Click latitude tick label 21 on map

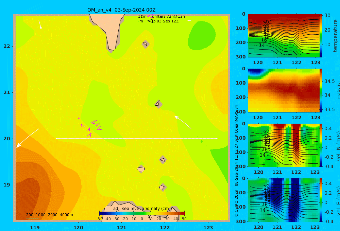7,92
